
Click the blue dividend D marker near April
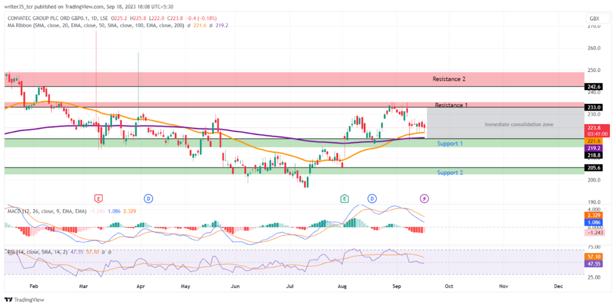(149, 198)
